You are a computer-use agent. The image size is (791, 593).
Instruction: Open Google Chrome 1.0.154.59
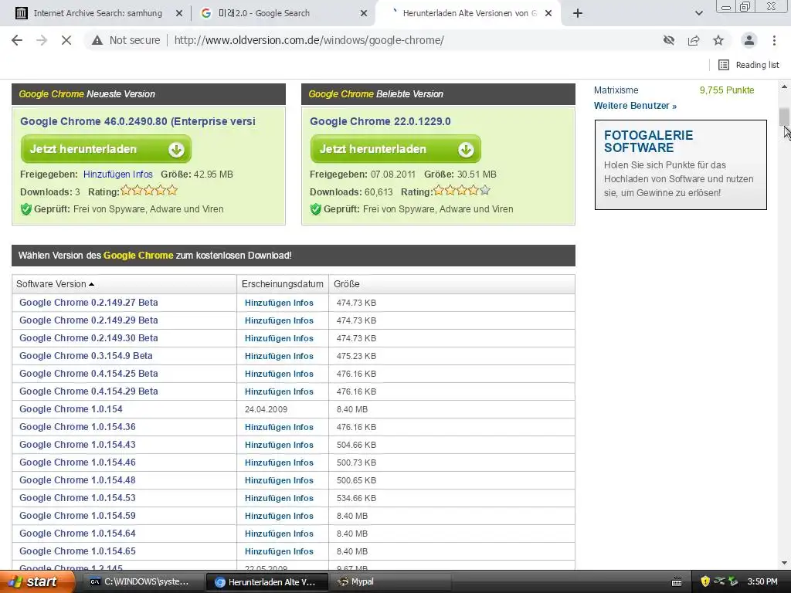click(77, 515)
